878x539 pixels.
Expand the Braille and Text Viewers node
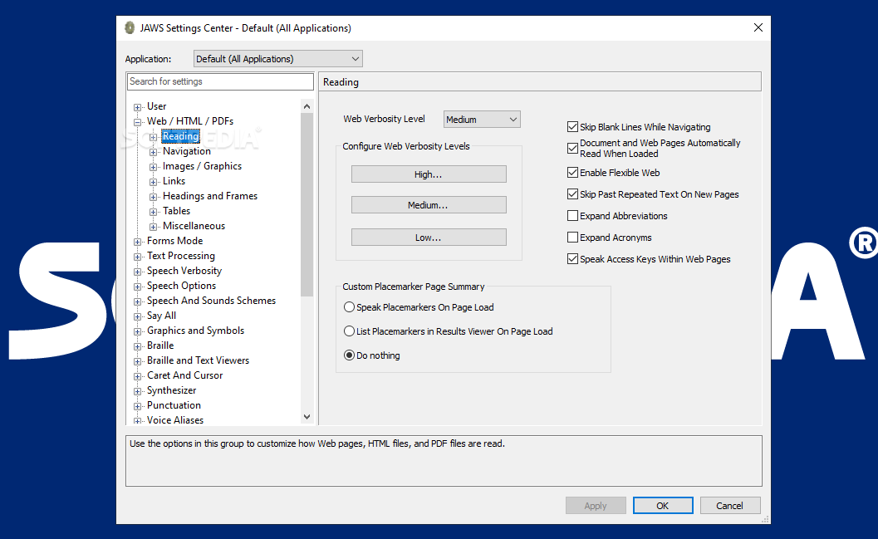[x=137, y=361]
